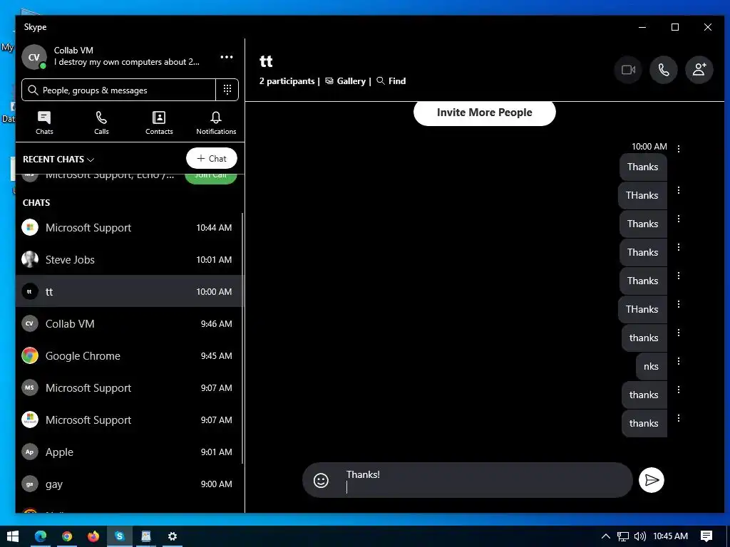Image resolution: width=730 pixels, height=547 pixels.
Task: Click the Google Chrome chat avatar
Action: pyautogui.click(x=30, y=356)
